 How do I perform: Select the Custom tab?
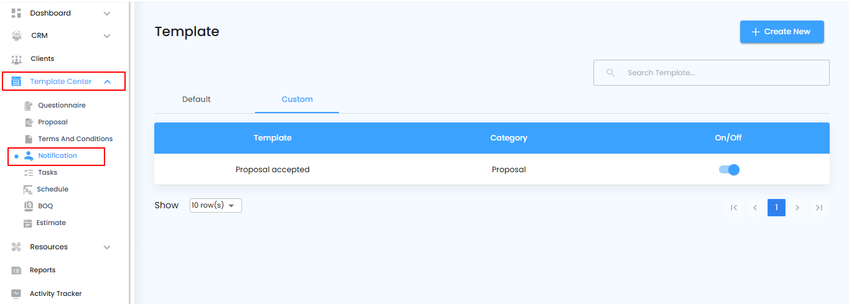pyautogui.click(x=297, y=99)
